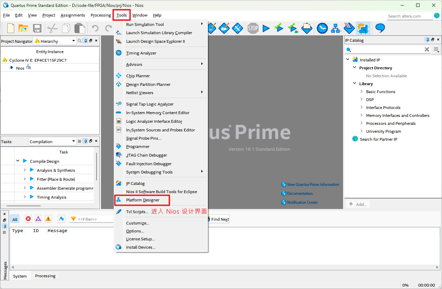Expand the Analysis & Synthesis task

pos(24,170)
